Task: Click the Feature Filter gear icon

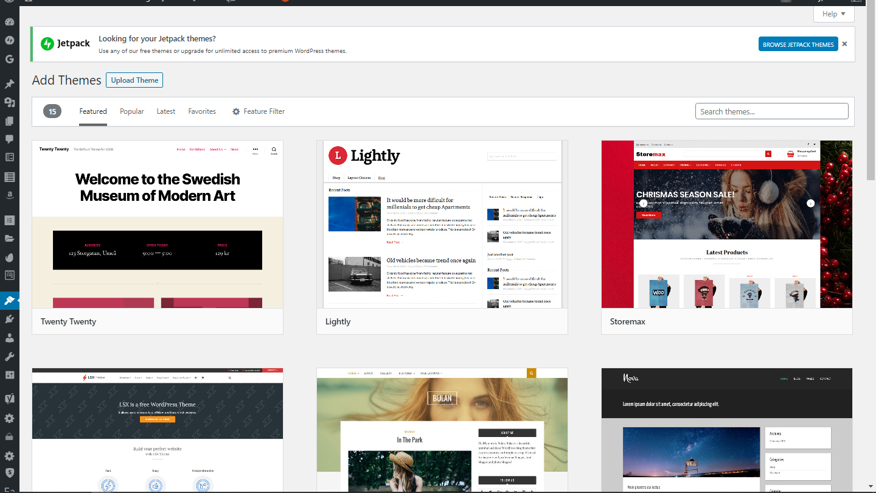Action: coord(236,111)
